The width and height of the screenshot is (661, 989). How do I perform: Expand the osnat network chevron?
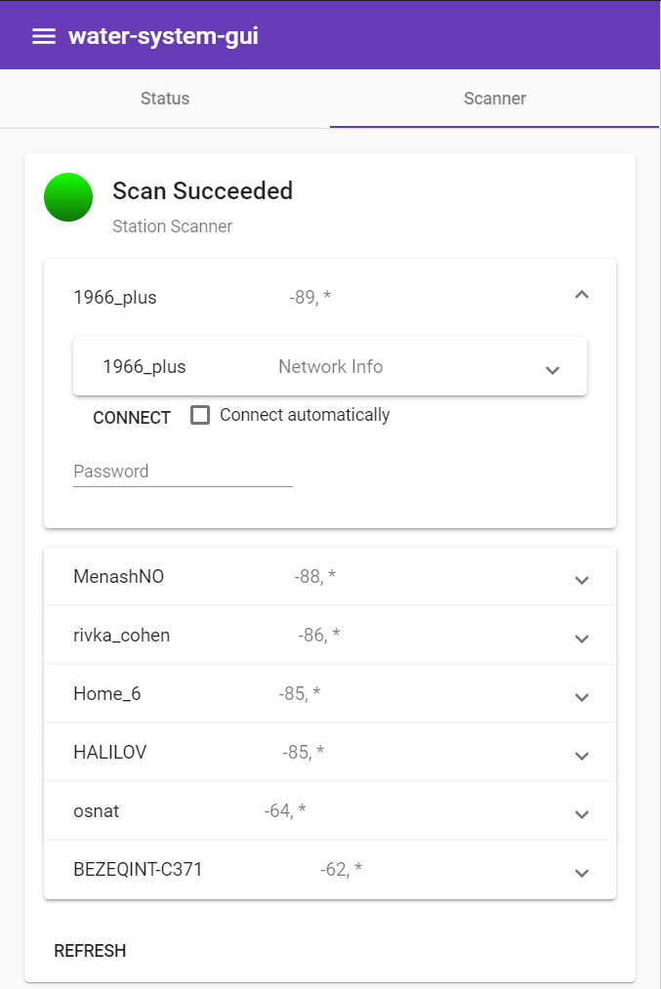581,814
